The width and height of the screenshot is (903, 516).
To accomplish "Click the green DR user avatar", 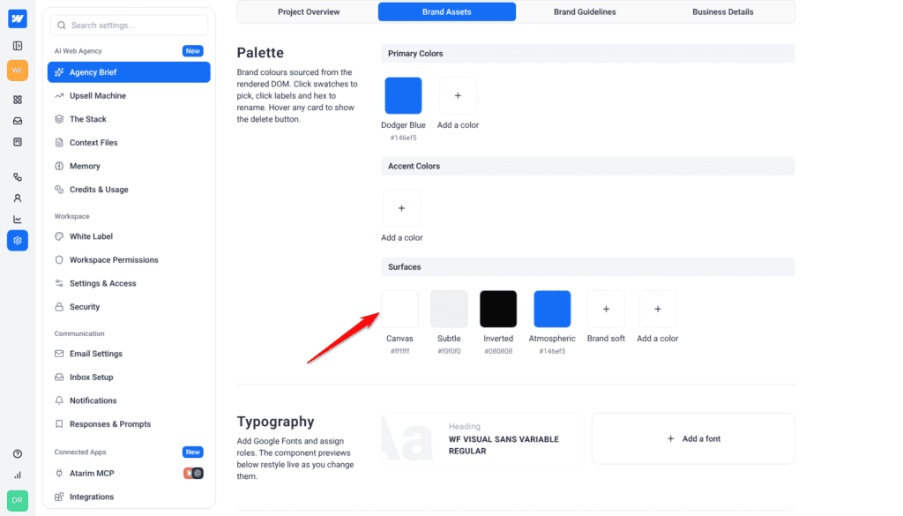I will pyautogui.click(x=18, y=500).
